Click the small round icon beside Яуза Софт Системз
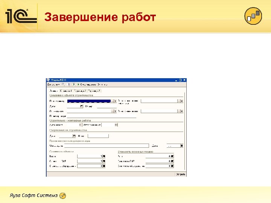The image size is (271, 203). pos(62,195)
